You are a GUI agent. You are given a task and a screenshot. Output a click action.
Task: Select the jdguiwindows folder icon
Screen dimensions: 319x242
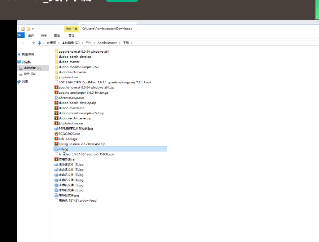pyautogui.click(x=56, y=77)
